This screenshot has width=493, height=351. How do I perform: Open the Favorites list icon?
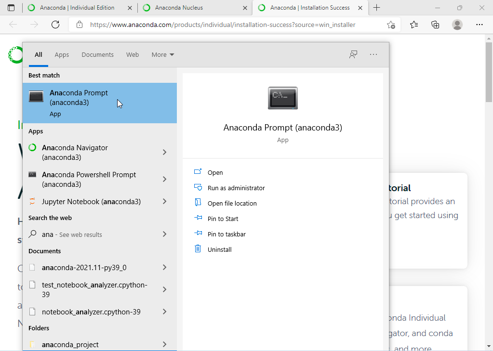414,25
